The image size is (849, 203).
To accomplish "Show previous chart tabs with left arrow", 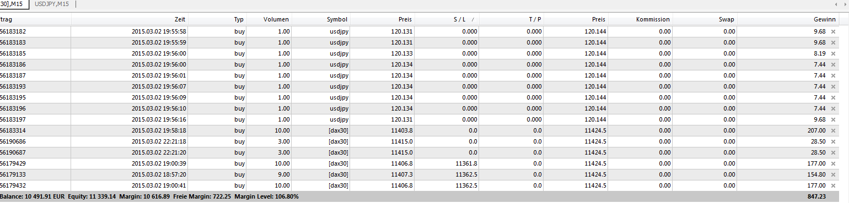I will tap(836, 4).
